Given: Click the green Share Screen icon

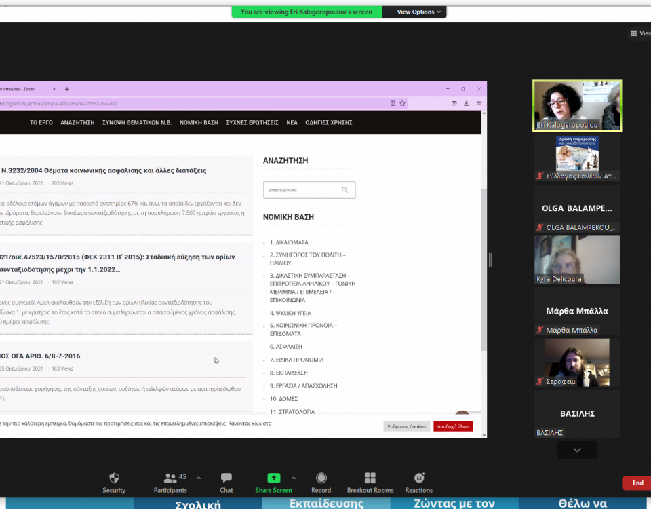Looking at the screenshot, I should tap(273, 478).
